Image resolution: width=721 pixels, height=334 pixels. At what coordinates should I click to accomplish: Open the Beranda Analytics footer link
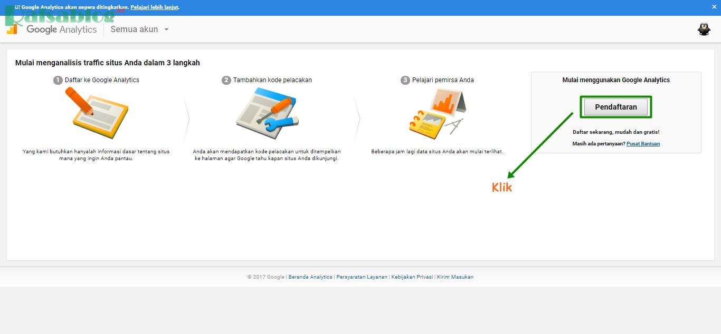(x=310, y=277)
